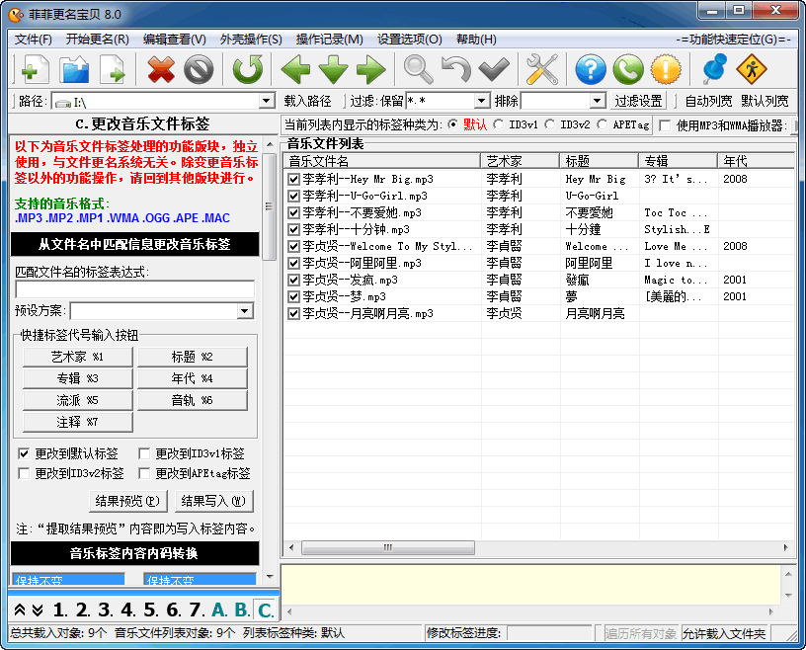Click the 过滤设置 button
This screenshot has width=806, height=650.
(638, 101)
